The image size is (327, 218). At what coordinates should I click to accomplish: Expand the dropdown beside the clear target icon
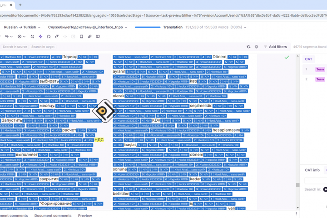point(24,37)
